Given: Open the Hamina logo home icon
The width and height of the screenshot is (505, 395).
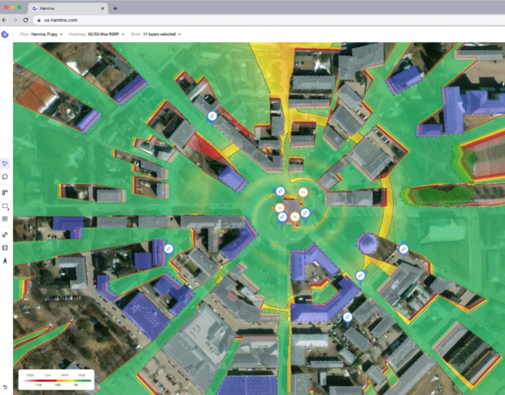Looking at the screenshot, I should tap(5, 34).
